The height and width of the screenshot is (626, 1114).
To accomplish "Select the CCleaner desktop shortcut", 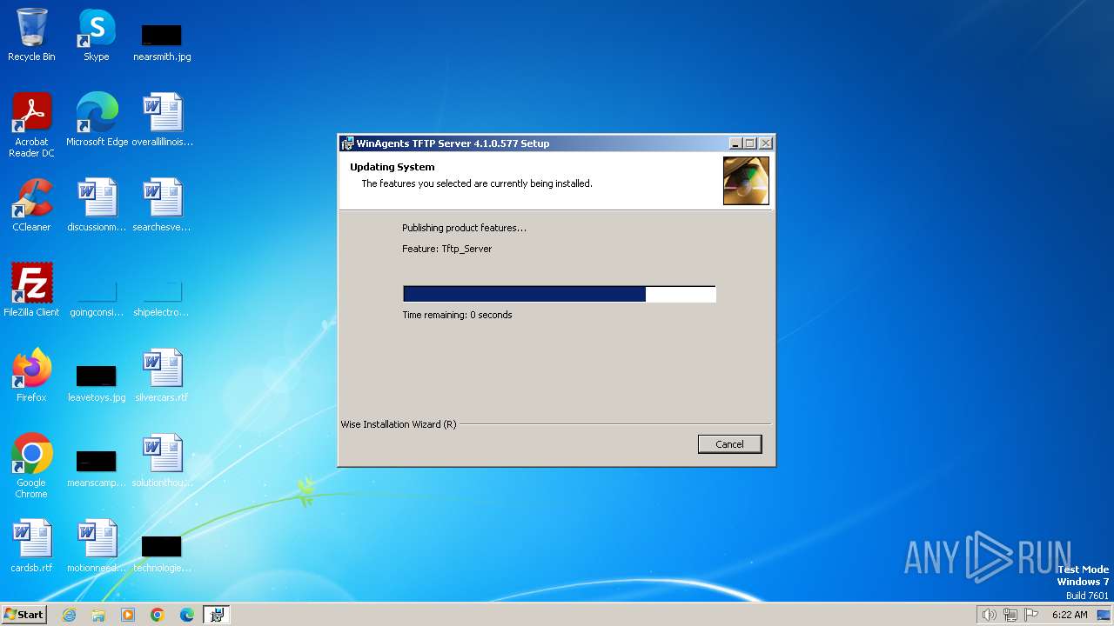I will (31, 205).
